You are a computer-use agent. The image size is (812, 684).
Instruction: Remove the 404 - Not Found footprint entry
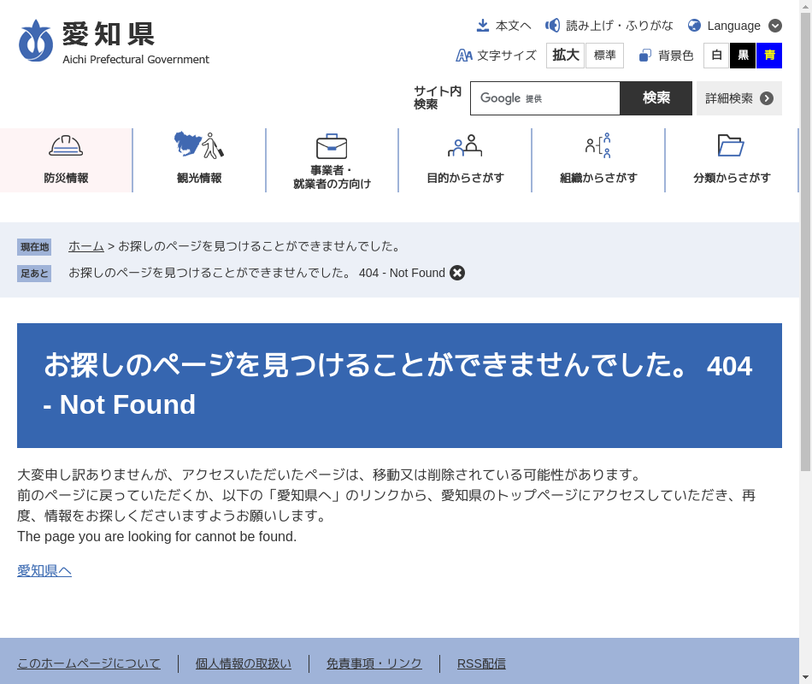(457, 273)
